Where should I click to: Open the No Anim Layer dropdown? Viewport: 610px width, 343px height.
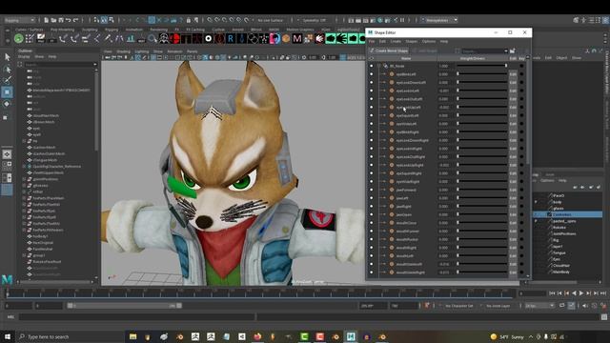coord(498,306)
